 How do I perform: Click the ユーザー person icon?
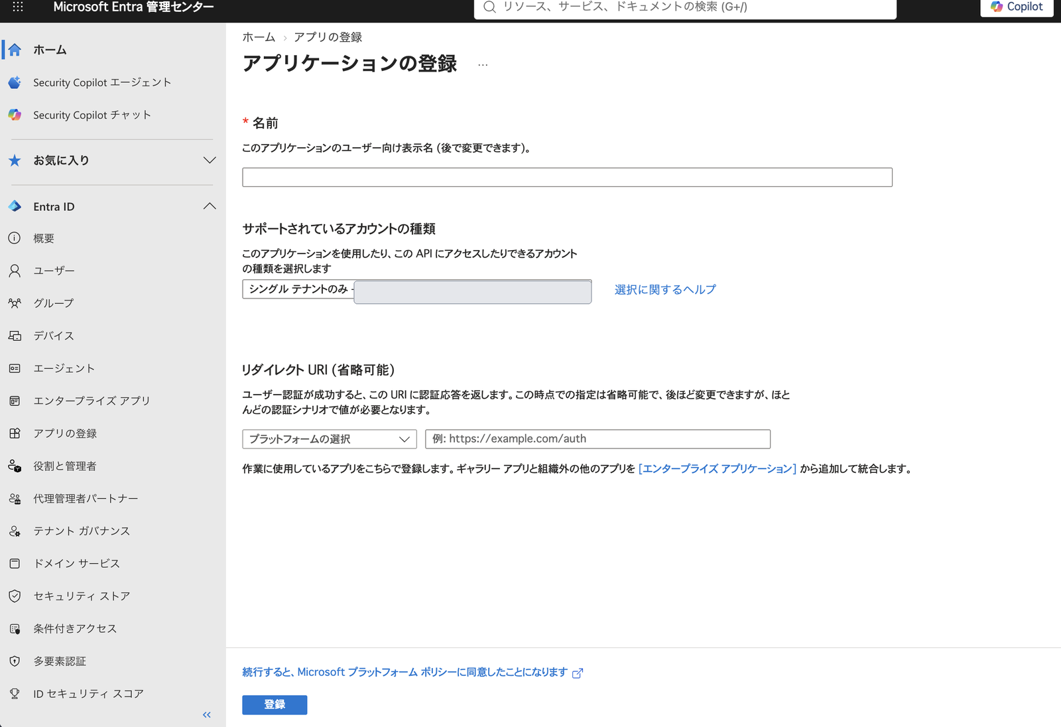15,271
